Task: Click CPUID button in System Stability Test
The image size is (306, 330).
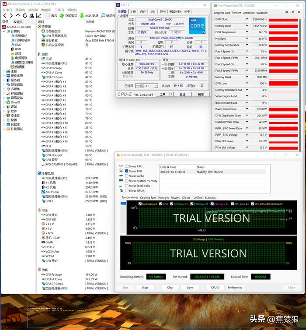Action: click(215, 288)
